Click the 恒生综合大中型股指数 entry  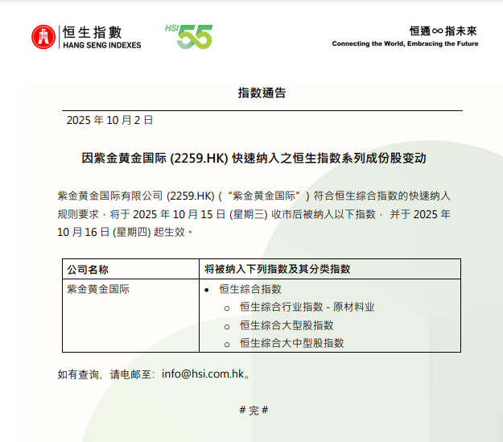(x=291, y=343)
